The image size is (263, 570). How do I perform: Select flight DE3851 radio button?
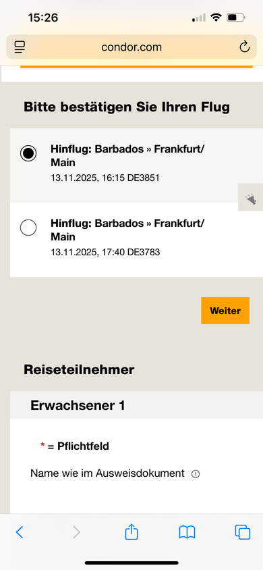28,153
